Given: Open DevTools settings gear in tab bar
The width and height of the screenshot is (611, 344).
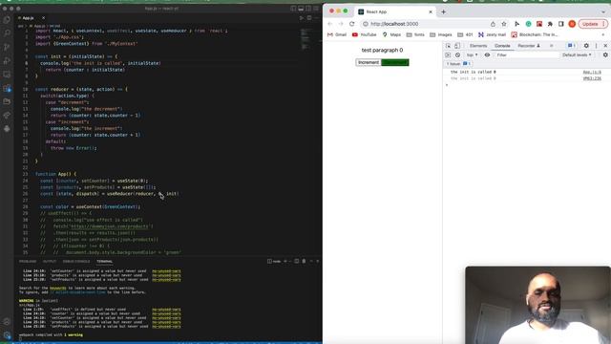Looking at the screenshot, I should (586, 46).
